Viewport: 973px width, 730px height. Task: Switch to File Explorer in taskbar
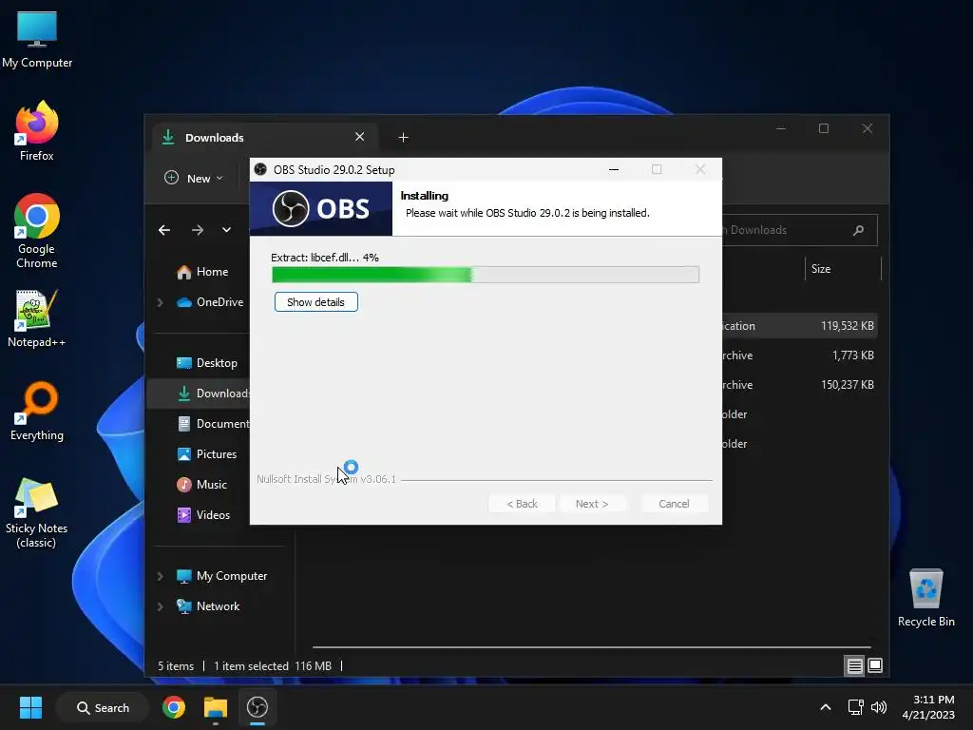pos(216,707)
